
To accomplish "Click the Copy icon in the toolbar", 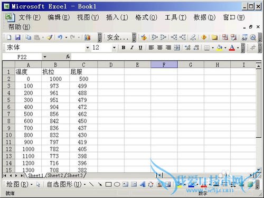I will (x=28, y=37).
